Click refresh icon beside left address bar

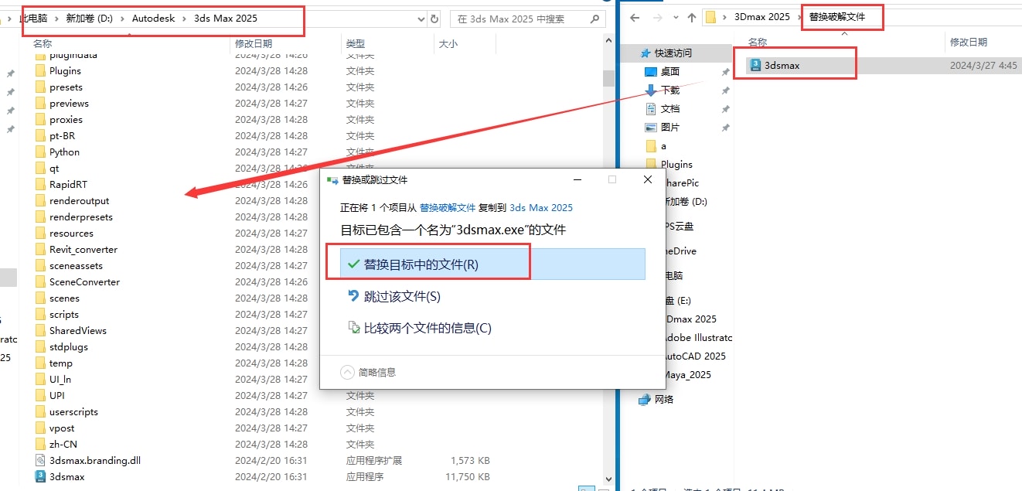[434, 19]
